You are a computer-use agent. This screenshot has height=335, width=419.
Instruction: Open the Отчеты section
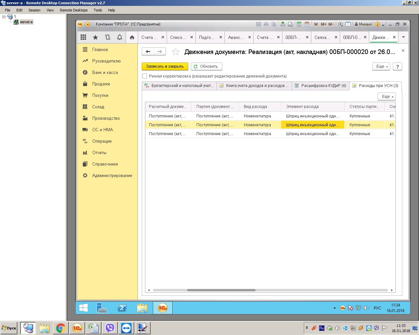point(99,152)
